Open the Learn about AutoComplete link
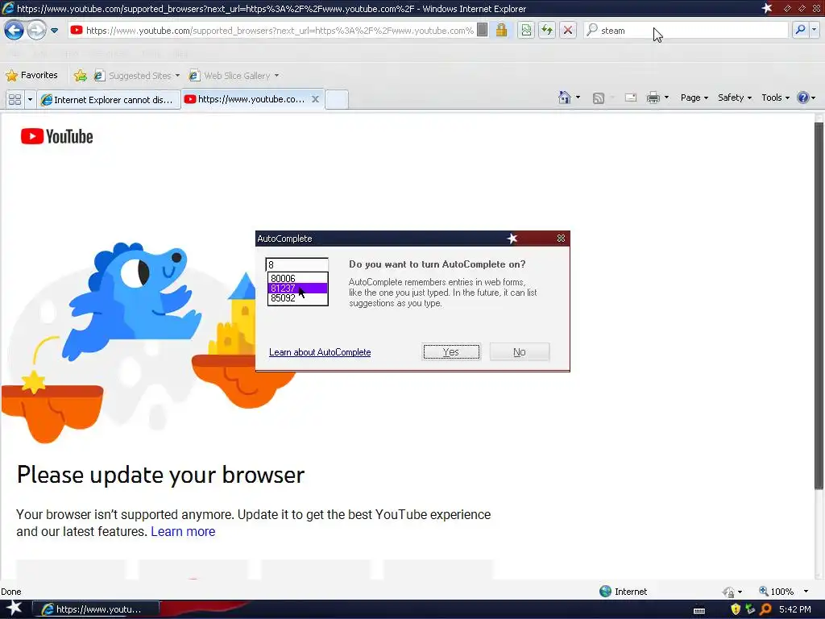Viewport: 825px width, 619px height. [320, 352]
